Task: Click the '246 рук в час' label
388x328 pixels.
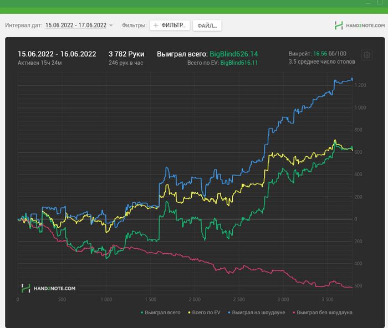Action: point(126,63)
